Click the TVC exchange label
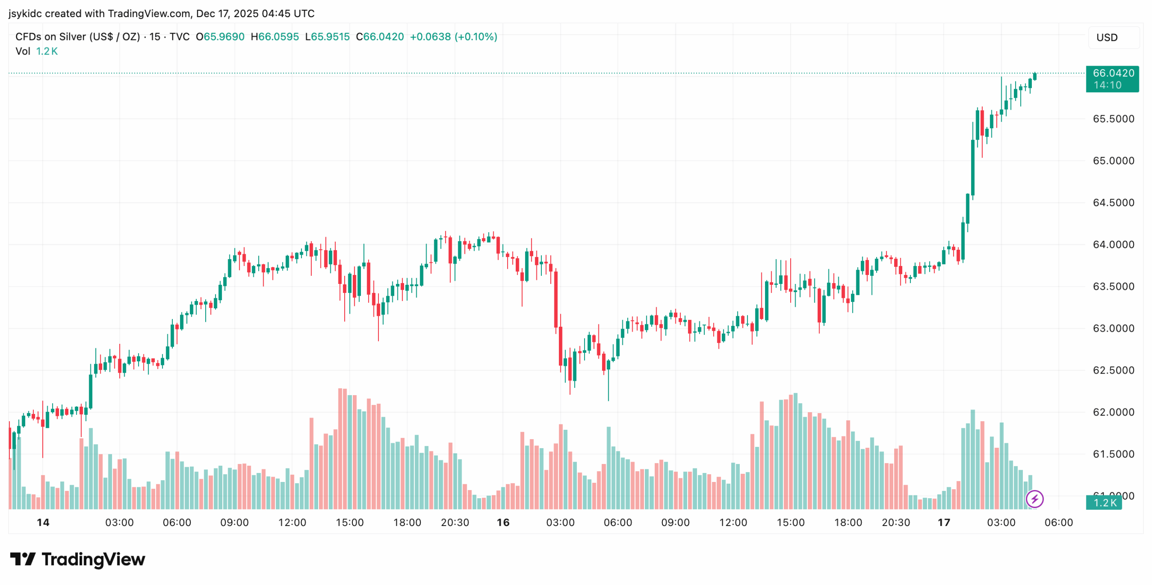The height and width of the screenshot is (585, 1152). click(x=179, y=37)
